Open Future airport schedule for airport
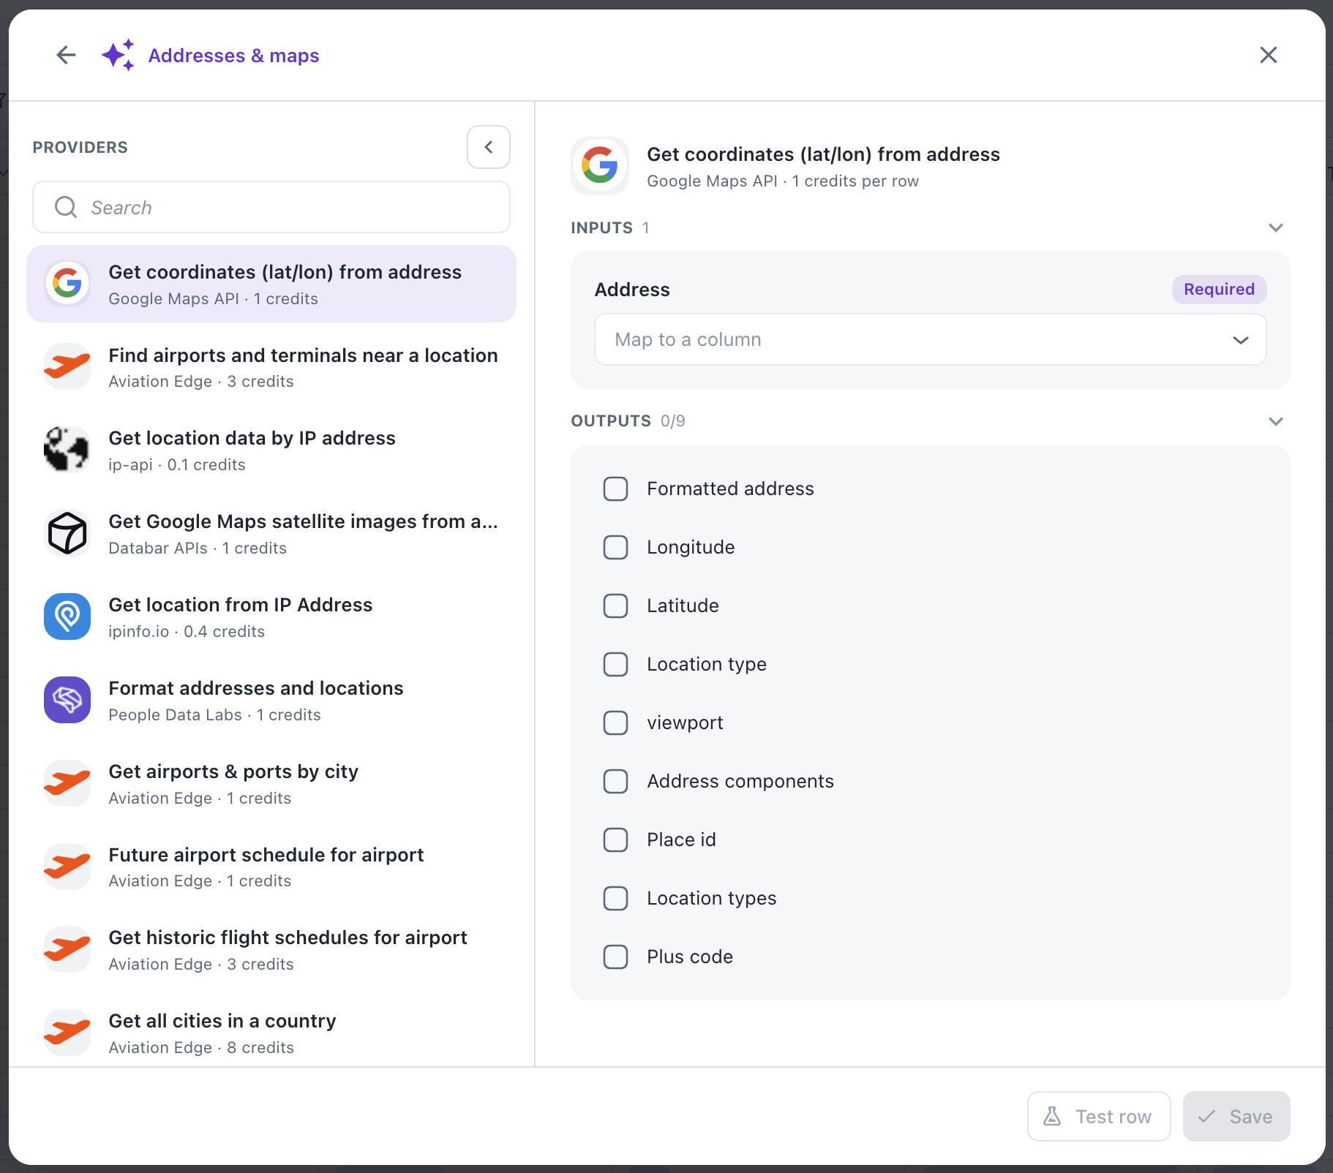1333x1173 pixels. click(271, 867)
